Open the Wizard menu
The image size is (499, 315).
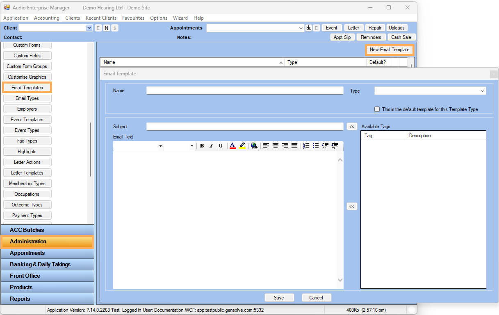(x=180, y=18)
